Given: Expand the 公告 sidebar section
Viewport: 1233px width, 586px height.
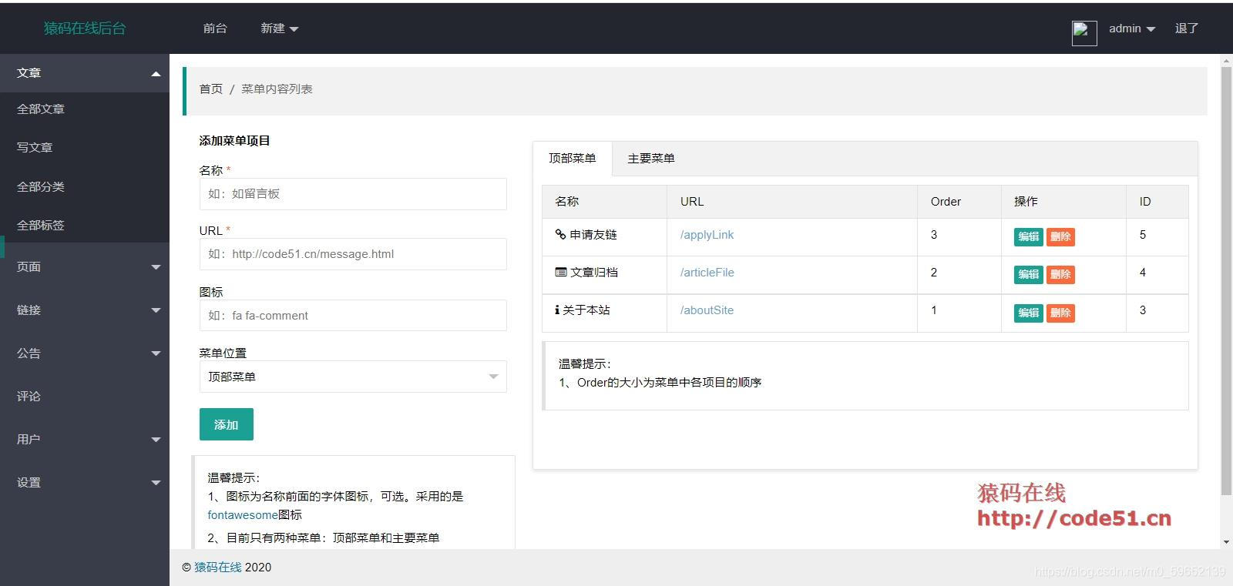Looking at the screenshot, I should [x=85, y=353].
